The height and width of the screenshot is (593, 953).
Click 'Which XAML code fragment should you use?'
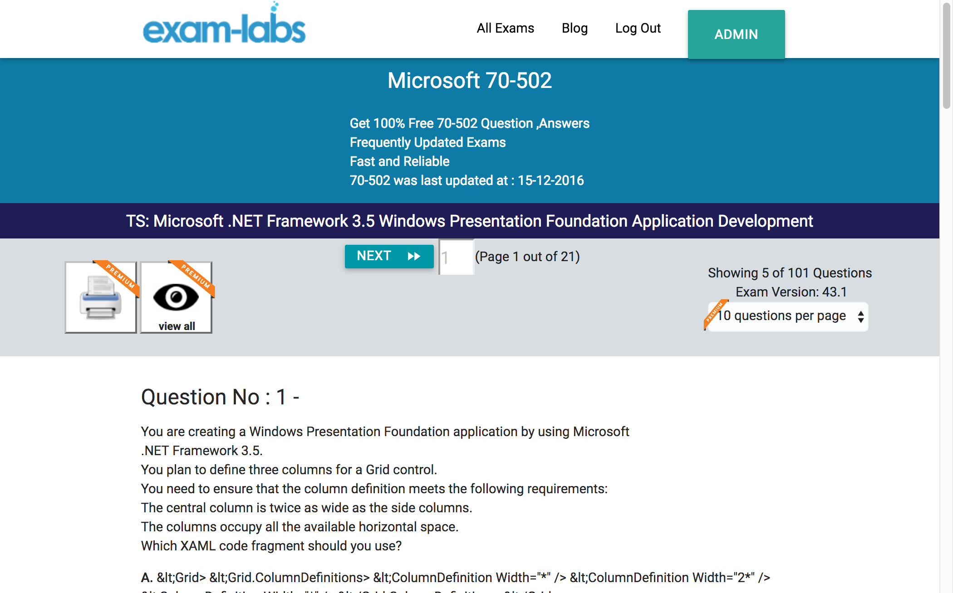point(271,546)
